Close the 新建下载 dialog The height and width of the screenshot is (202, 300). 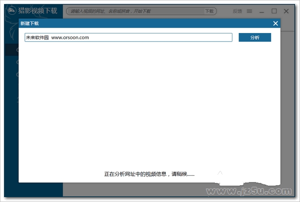[275, 23]
